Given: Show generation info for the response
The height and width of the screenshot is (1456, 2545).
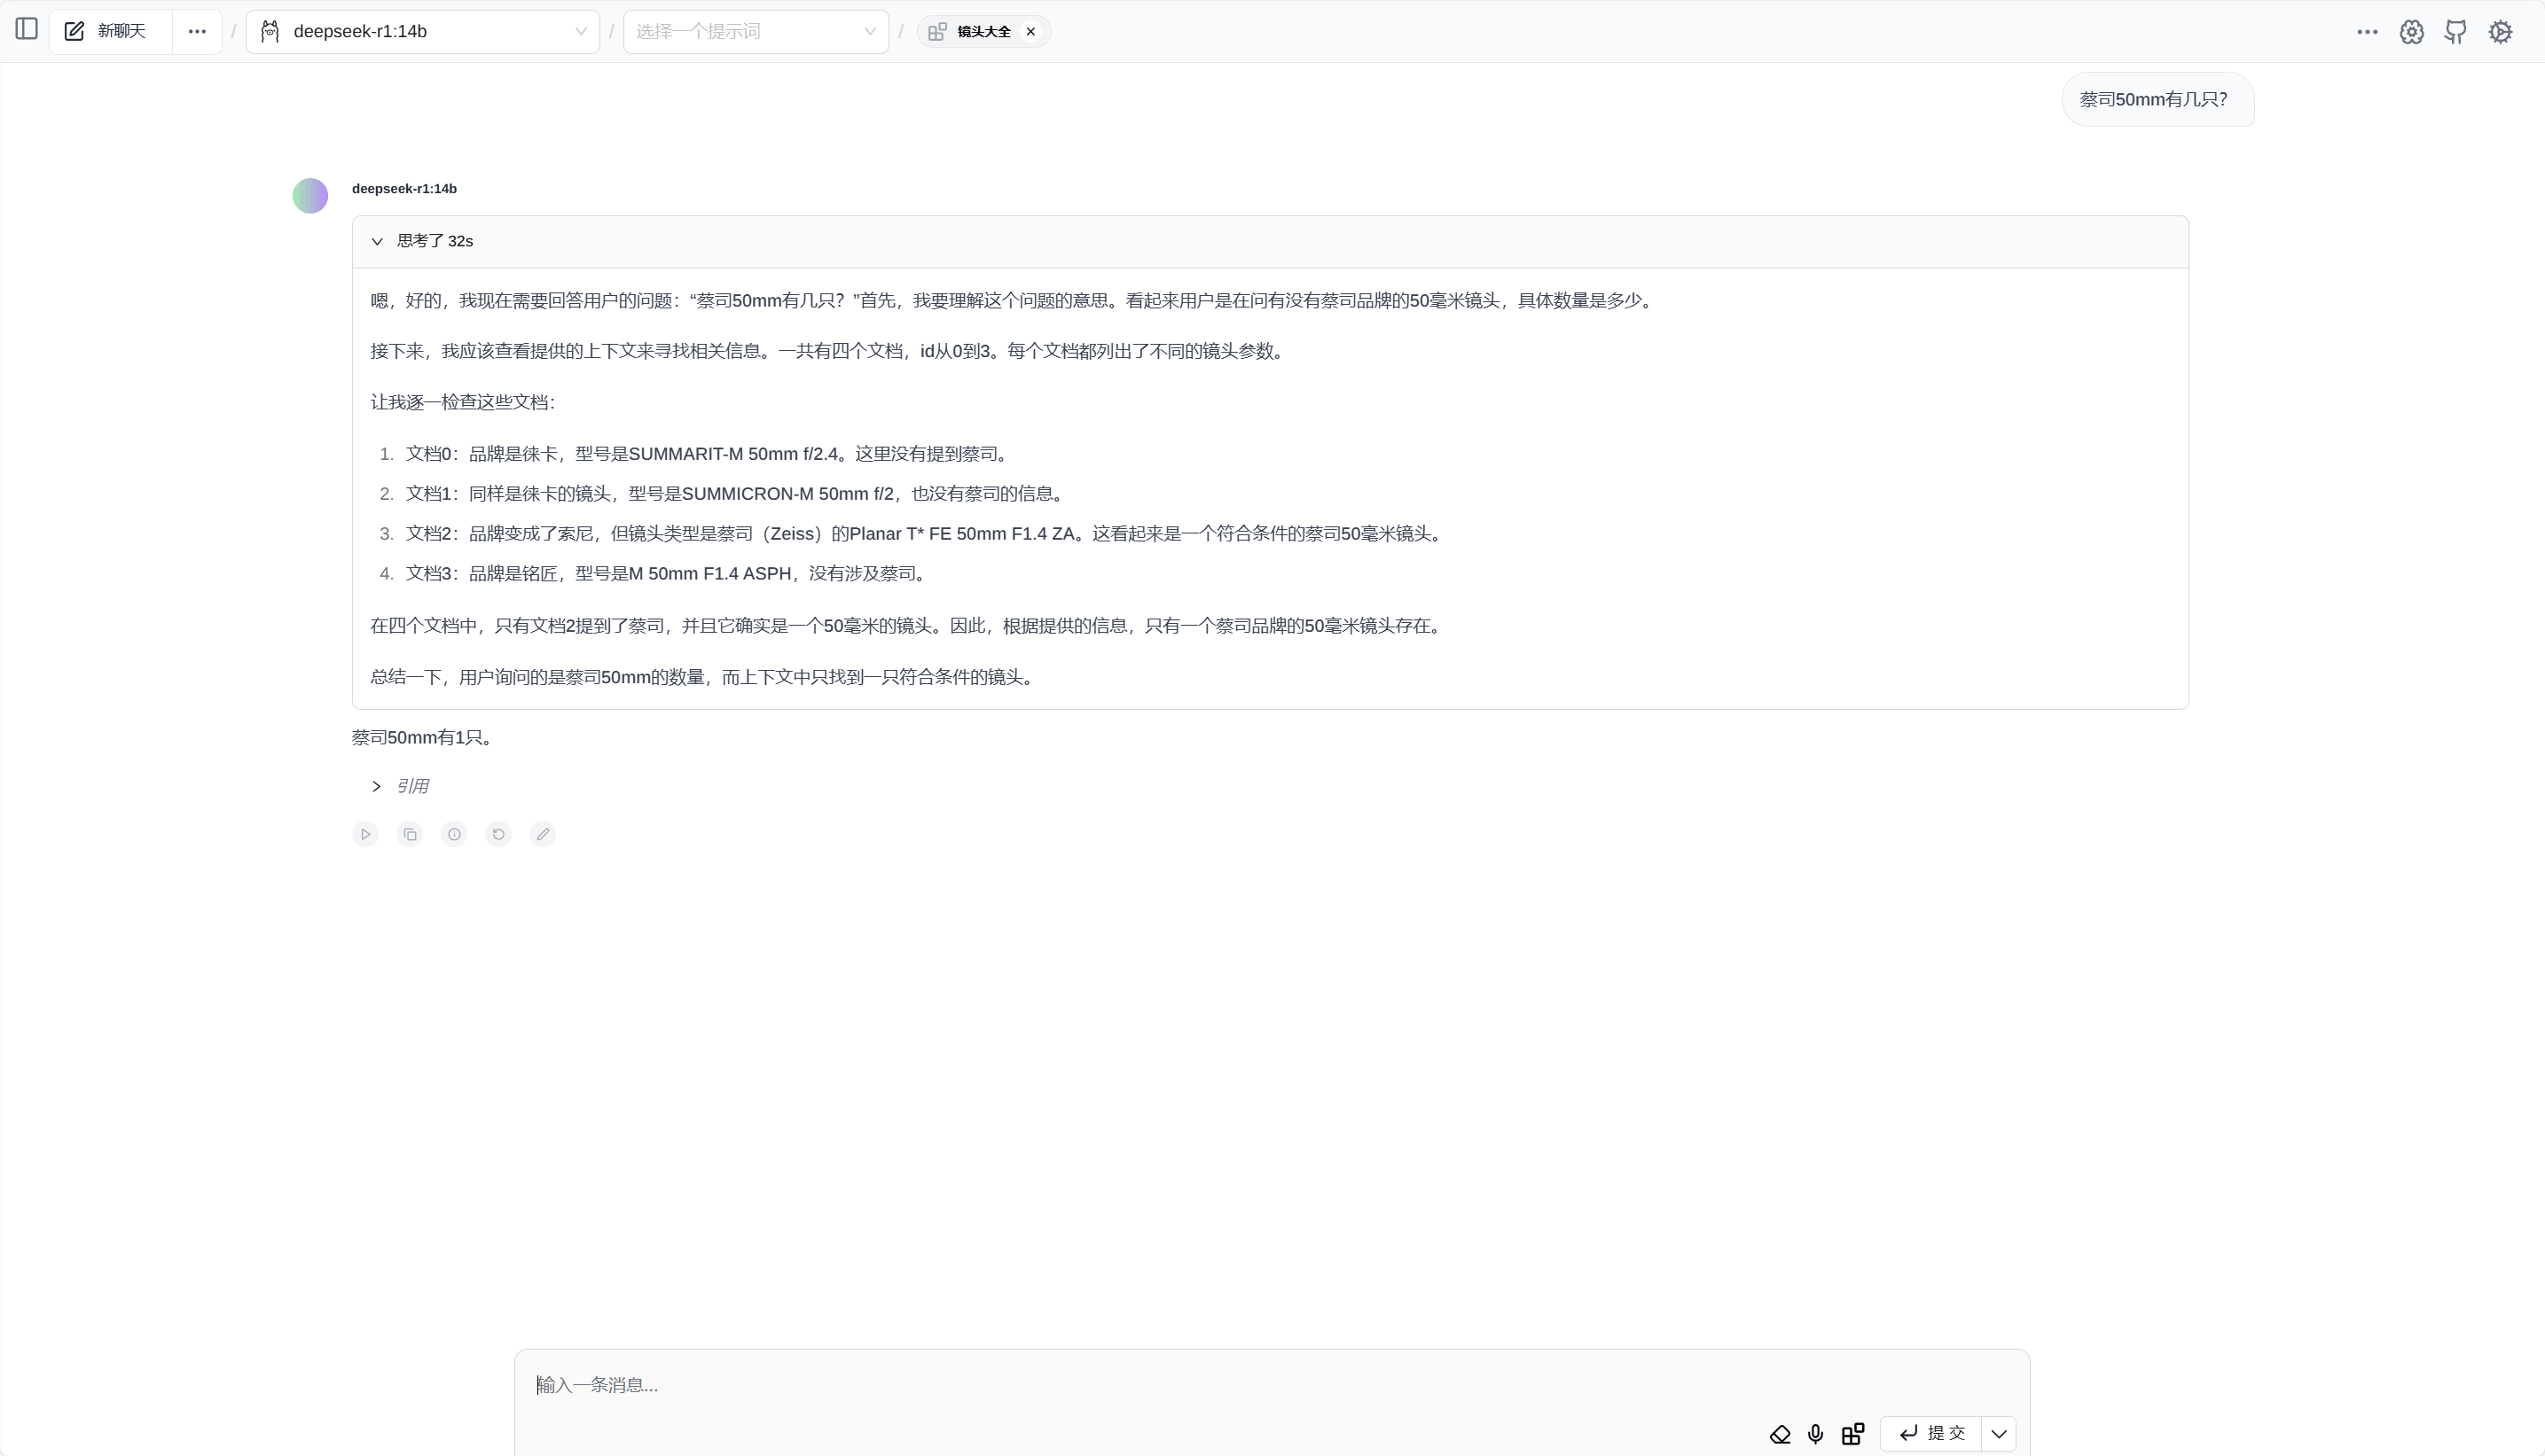Looking at the screenshot, I should pyautogui.click(x=454, y=834).
